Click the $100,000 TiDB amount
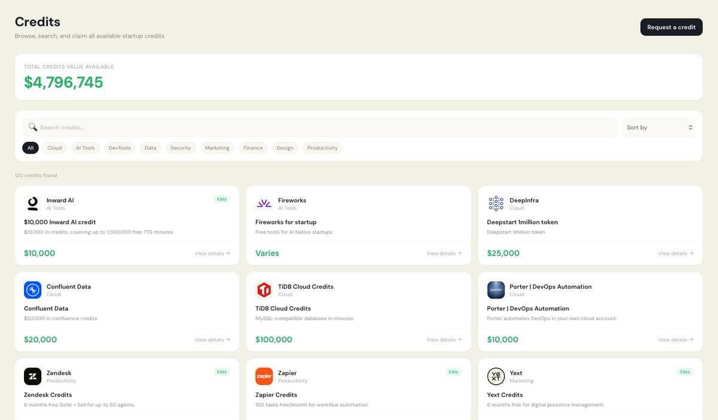The image size is (718, 420). pyautogui.click(x=274, y=339)
